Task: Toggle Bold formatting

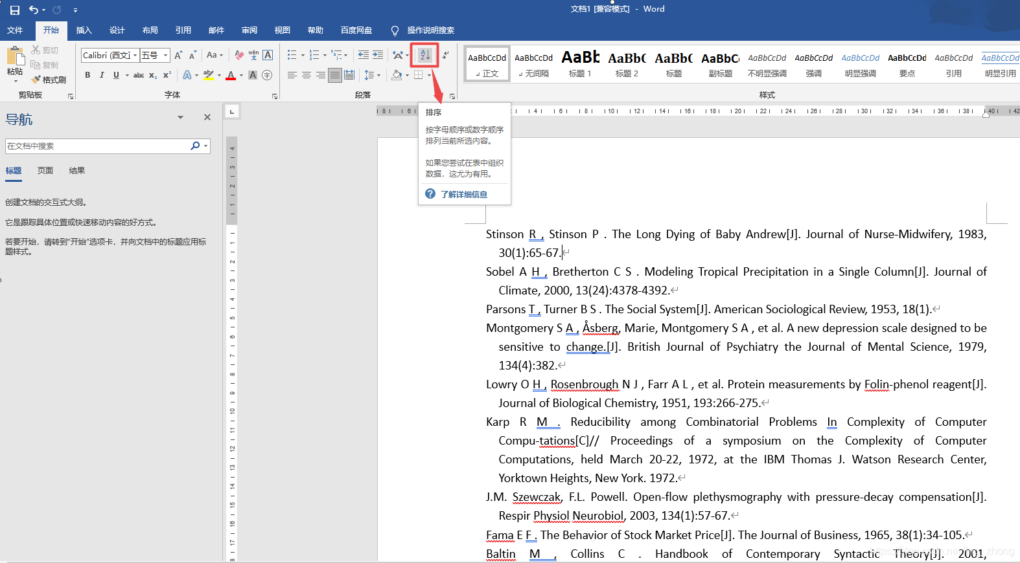Action: tap(87, 75)
